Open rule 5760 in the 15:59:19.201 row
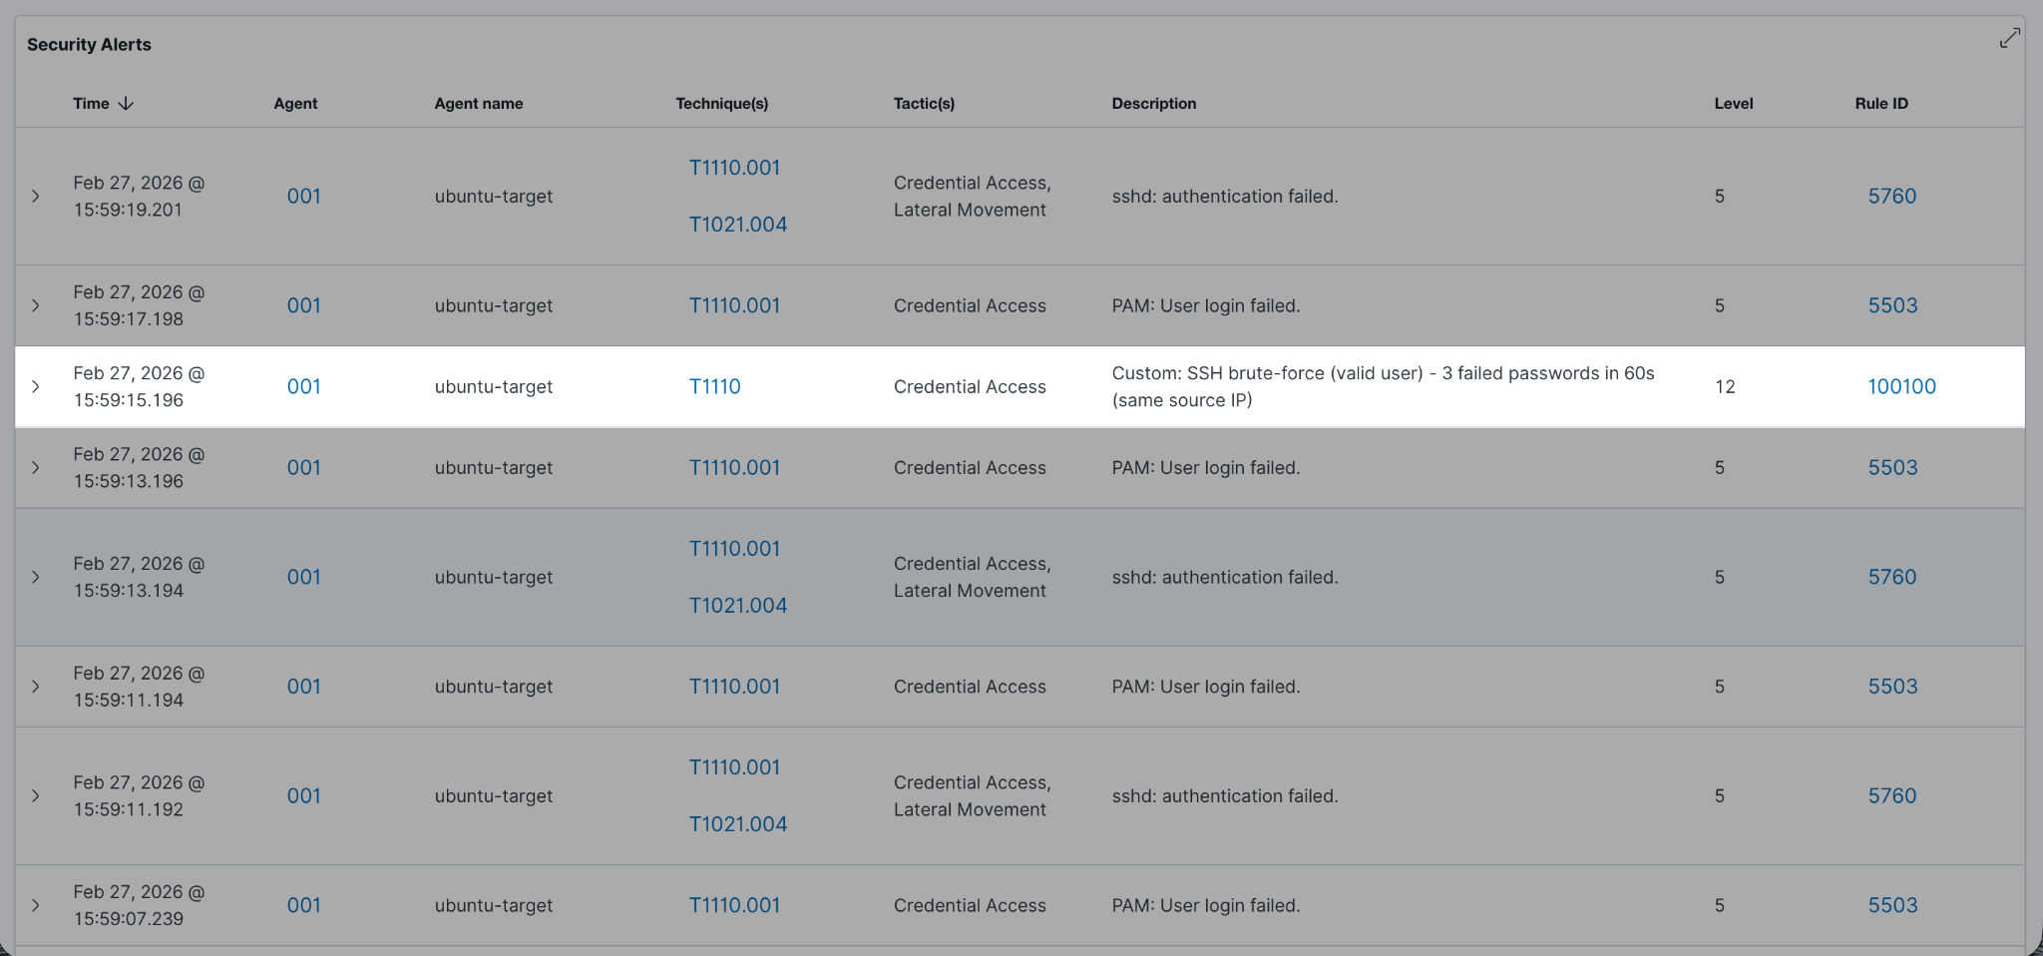Viewport: 2043px width, 956px height. click(x=1891, y=197)
